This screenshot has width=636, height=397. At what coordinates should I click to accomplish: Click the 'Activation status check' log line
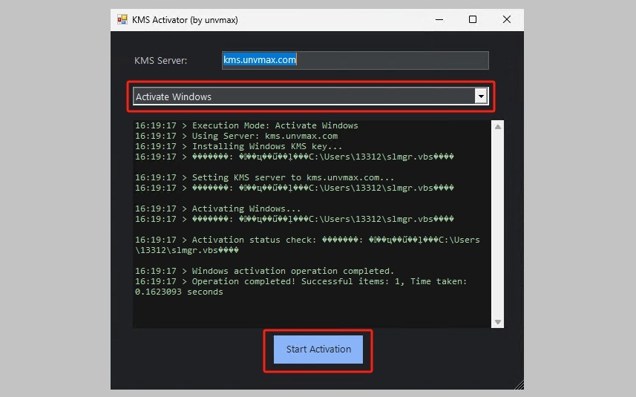click(x=307, y=245)
